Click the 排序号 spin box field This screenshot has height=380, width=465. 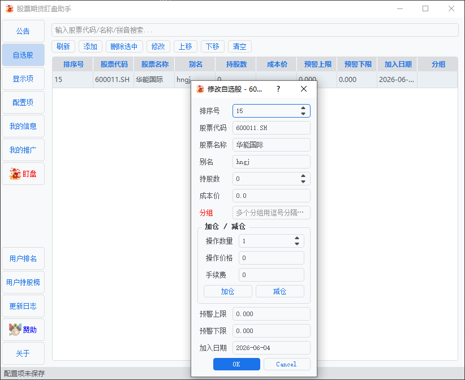272,111
